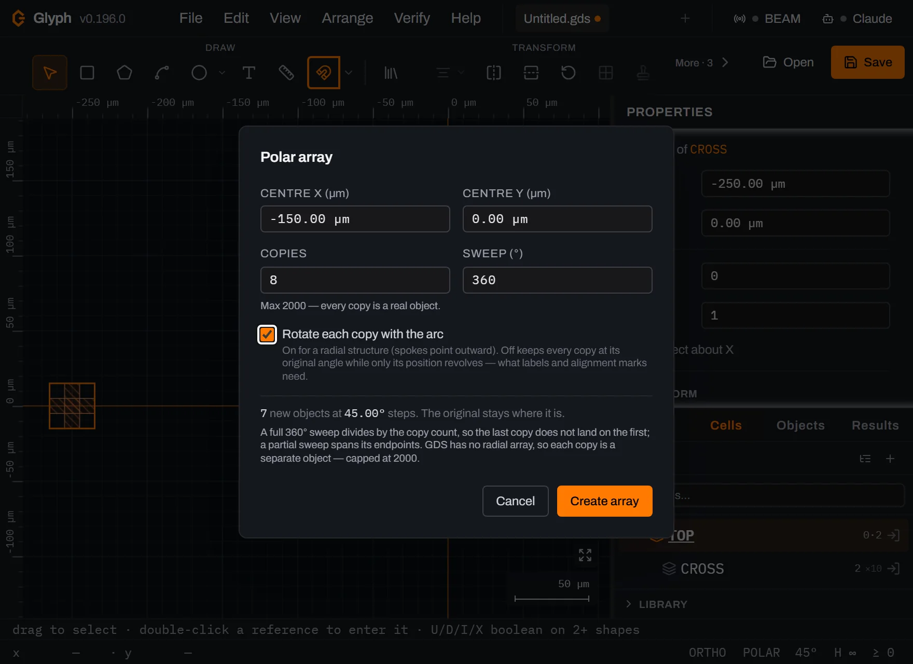The height and width of the screenshot is (664, 913).
Task: Click the flip horizontal transform icon
Action: [x=494, y=73]
